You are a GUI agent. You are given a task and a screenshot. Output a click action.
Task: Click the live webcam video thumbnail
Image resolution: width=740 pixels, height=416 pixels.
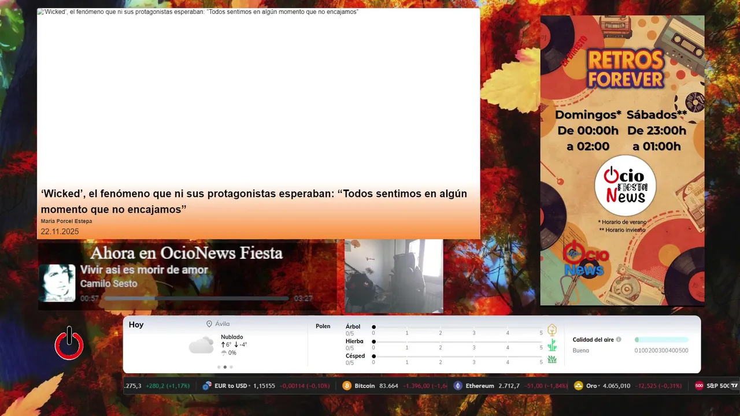pos(394,276)
